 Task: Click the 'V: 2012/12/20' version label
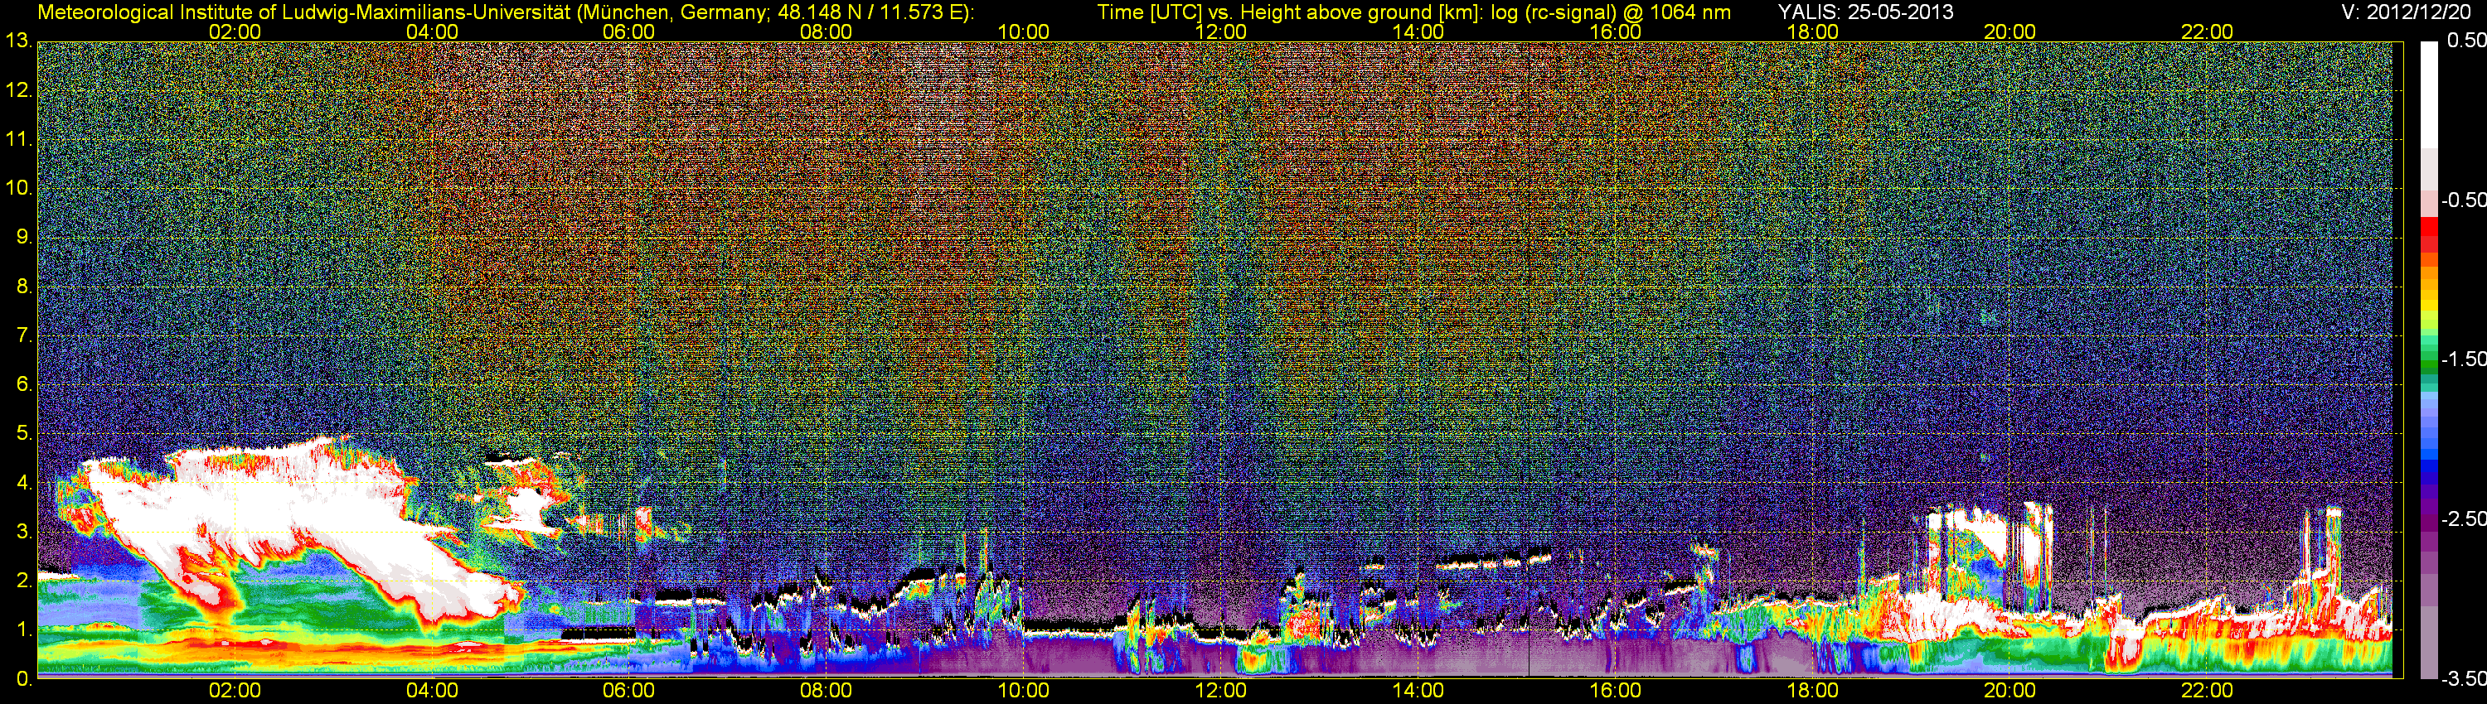pos(2404,12)
